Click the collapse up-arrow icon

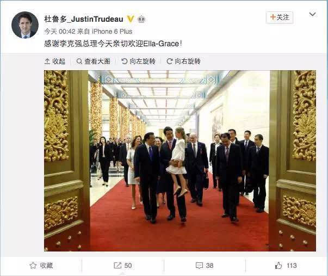click(x=47, y=62)
